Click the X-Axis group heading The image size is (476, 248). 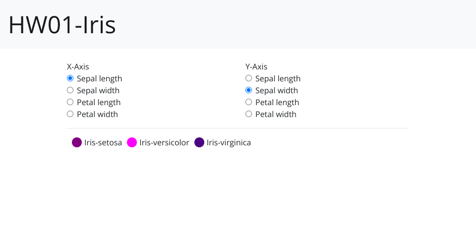[78, 66]
